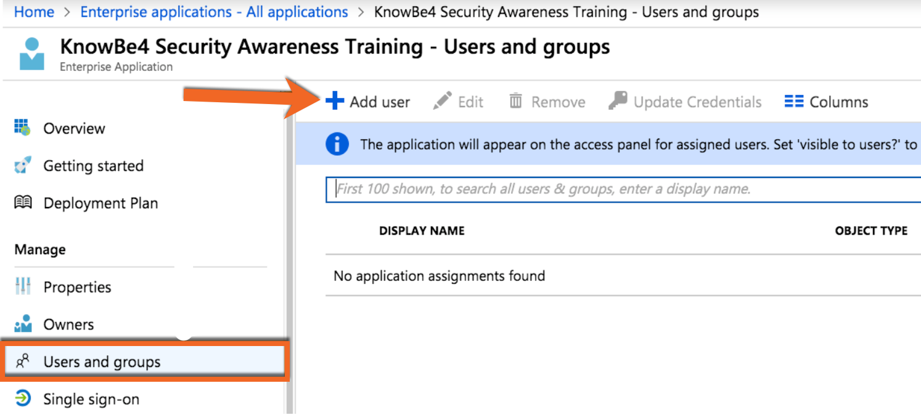Sort by the DISPLAY NAME column header
The height and width of the screenshot is (415, 921).
422,230
